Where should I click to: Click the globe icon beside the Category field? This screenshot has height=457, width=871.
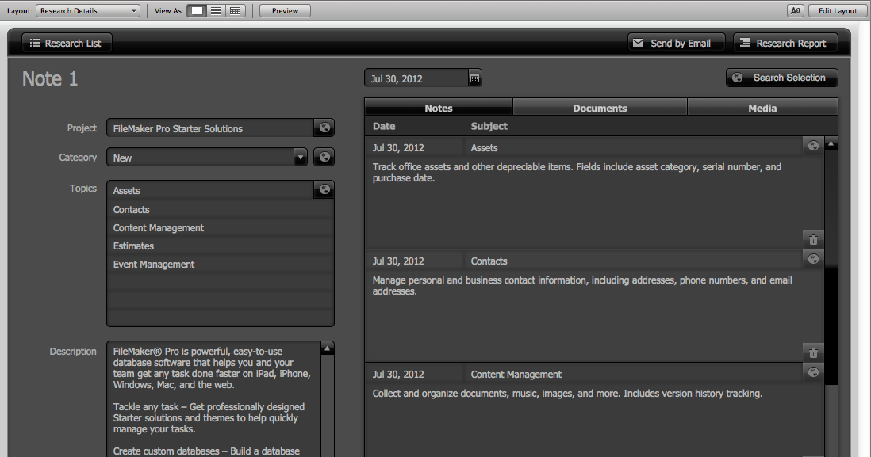[x=324, y=157]
